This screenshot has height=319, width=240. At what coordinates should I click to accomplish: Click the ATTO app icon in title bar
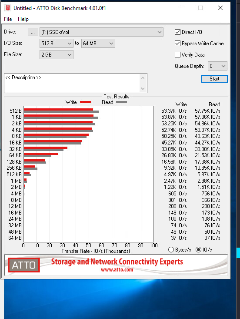pos(8,8)
